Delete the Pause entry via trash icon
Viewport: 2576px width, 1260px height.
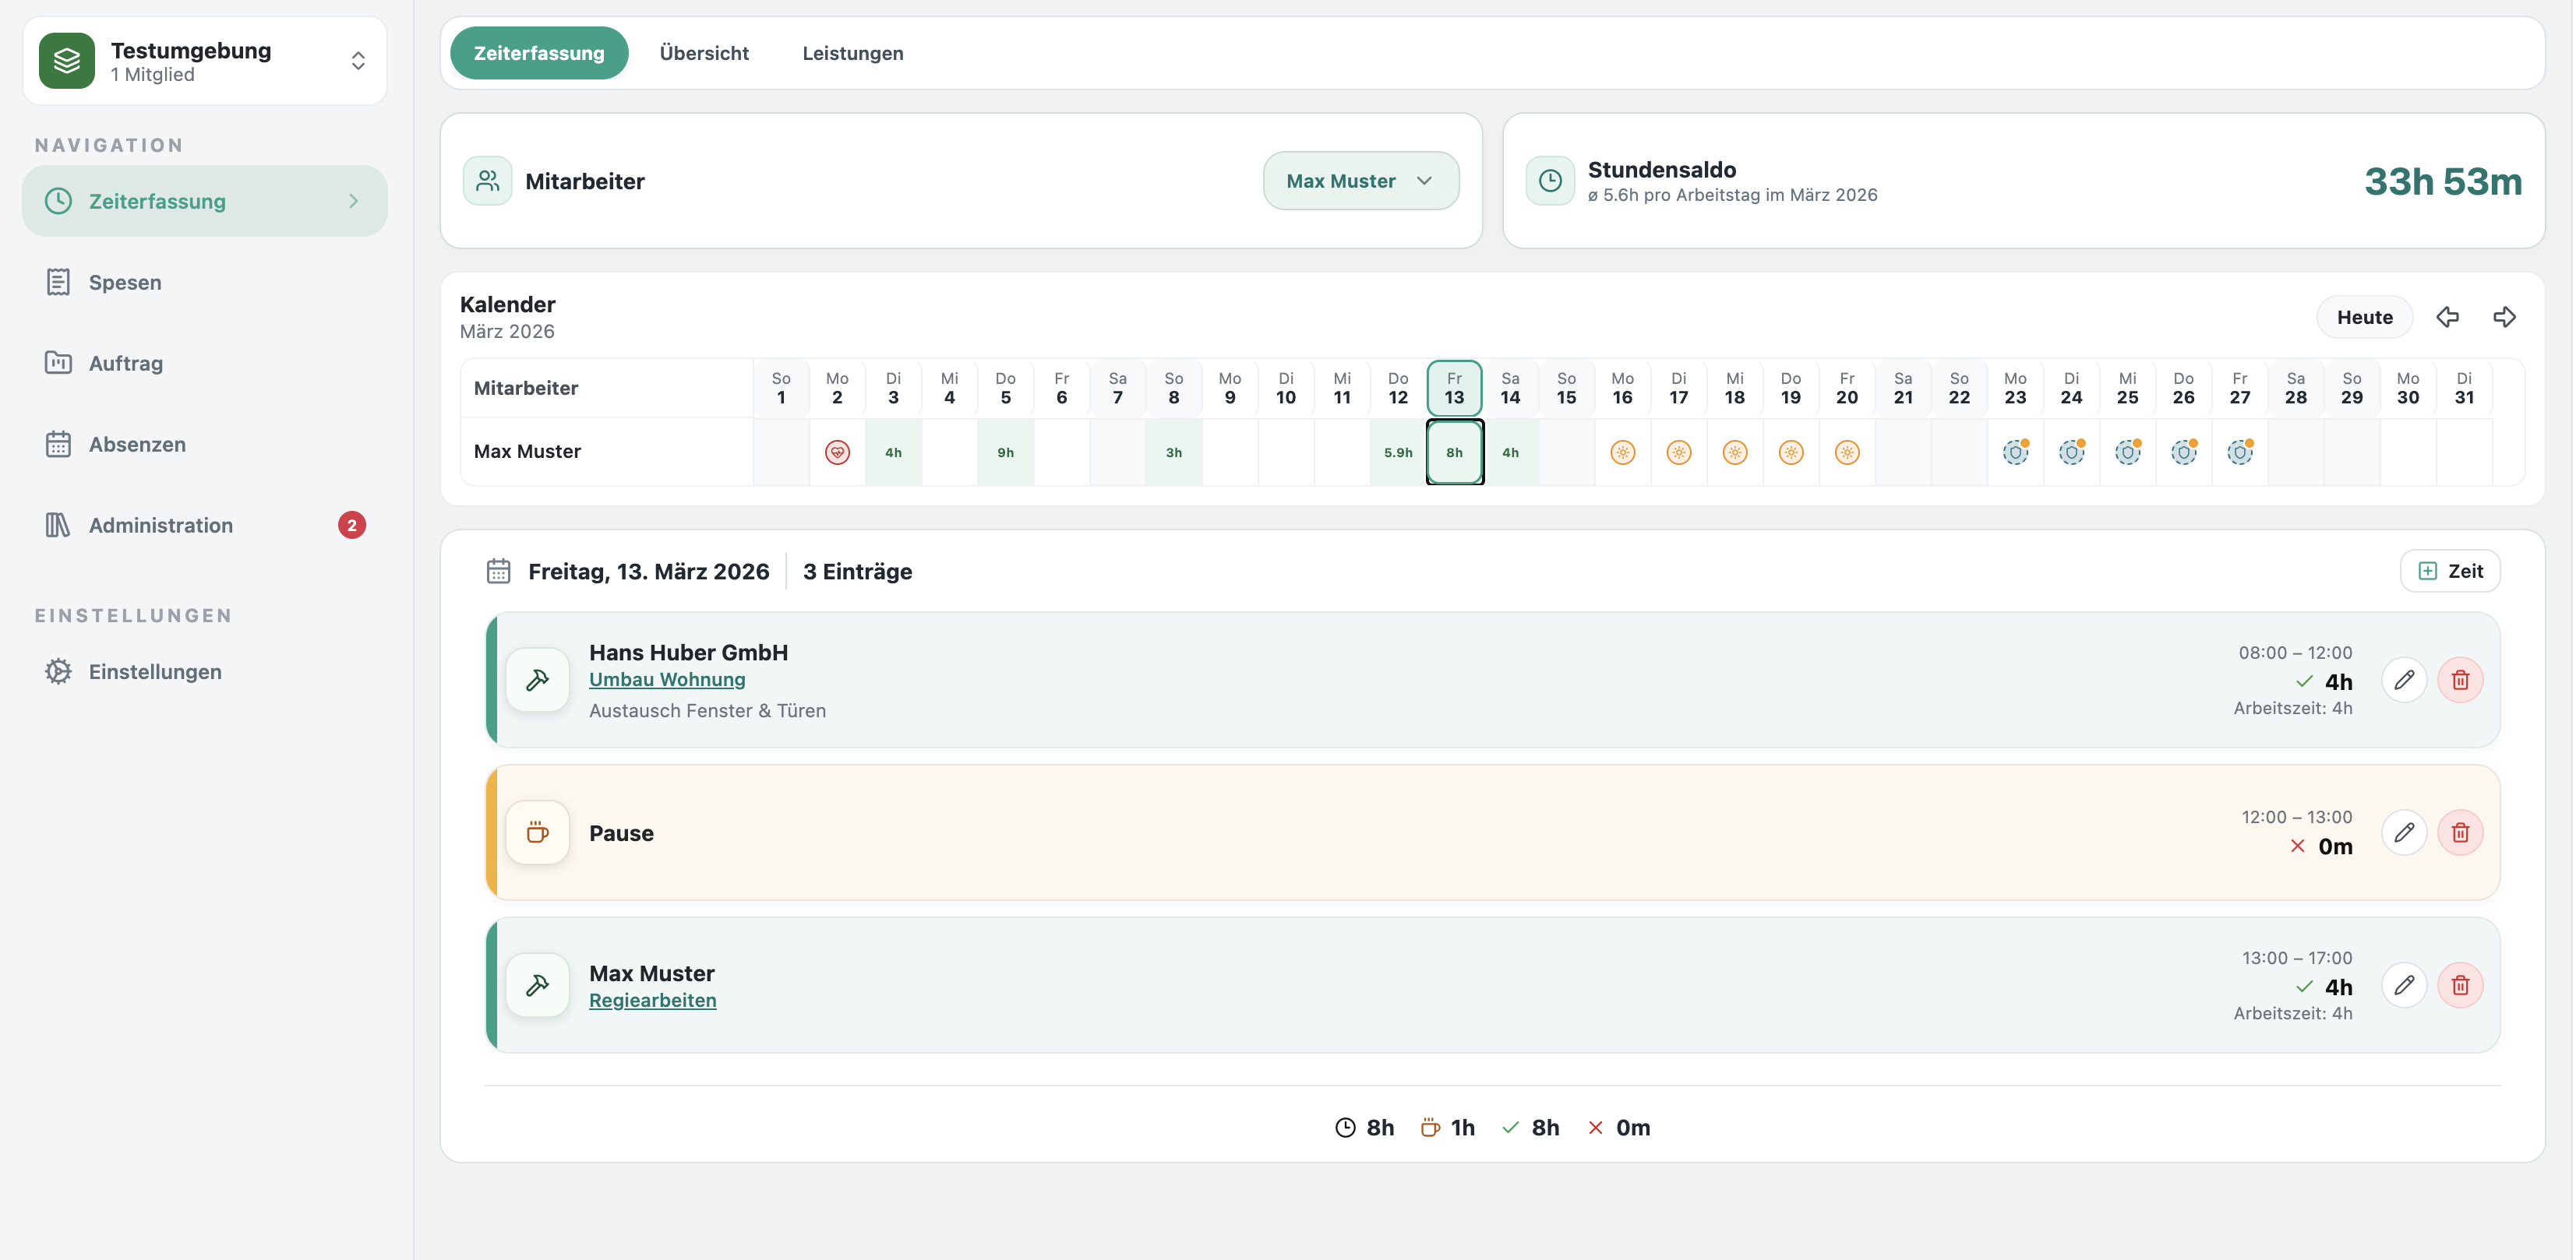(2461, 832)
